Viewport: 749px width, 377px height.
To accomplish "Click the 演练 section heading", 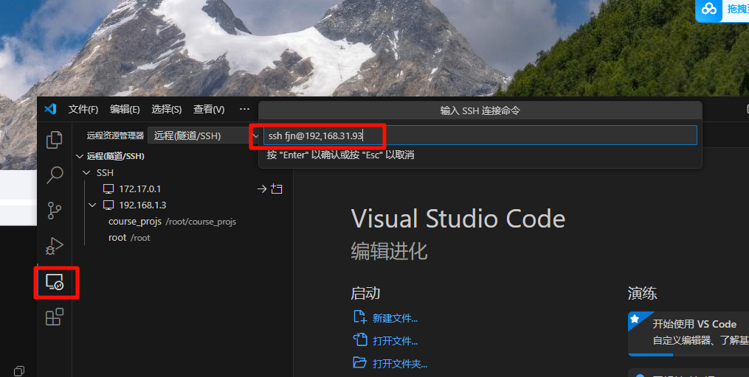I will tap(643, 293).
